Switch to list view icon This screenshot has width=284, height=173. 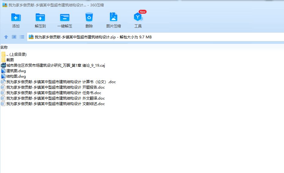point(22,37)
